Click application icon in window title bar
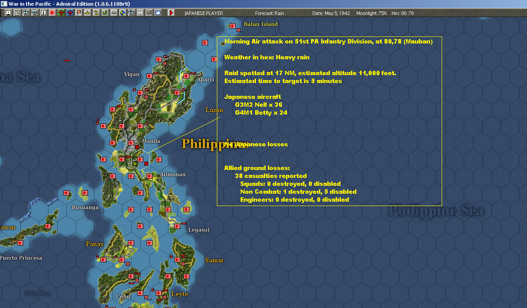The image size is (527, 308). pyautogui.click(x=4, y=4)
